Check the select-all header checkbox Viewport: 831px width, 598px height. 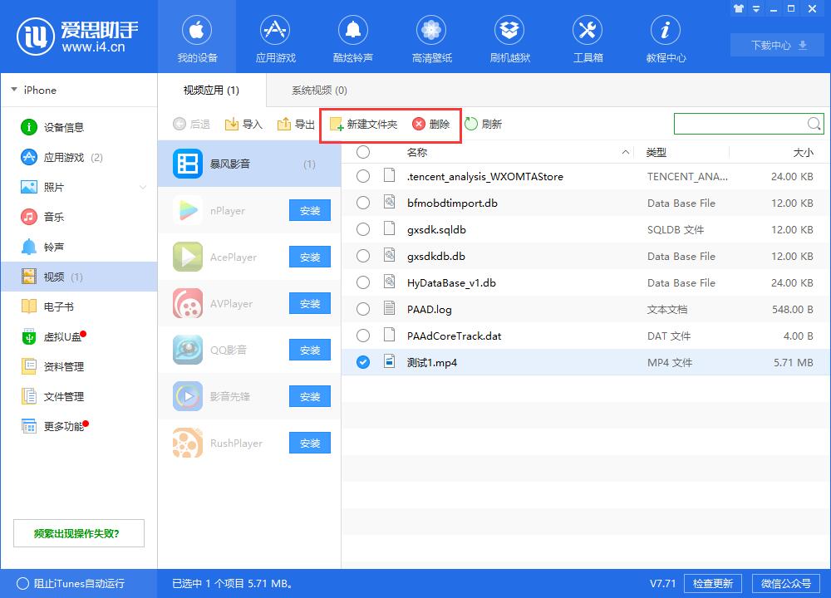[362, 152]
